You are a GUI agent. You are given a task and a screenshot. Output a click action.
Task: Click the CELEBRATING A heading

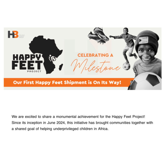click(95, 55)
